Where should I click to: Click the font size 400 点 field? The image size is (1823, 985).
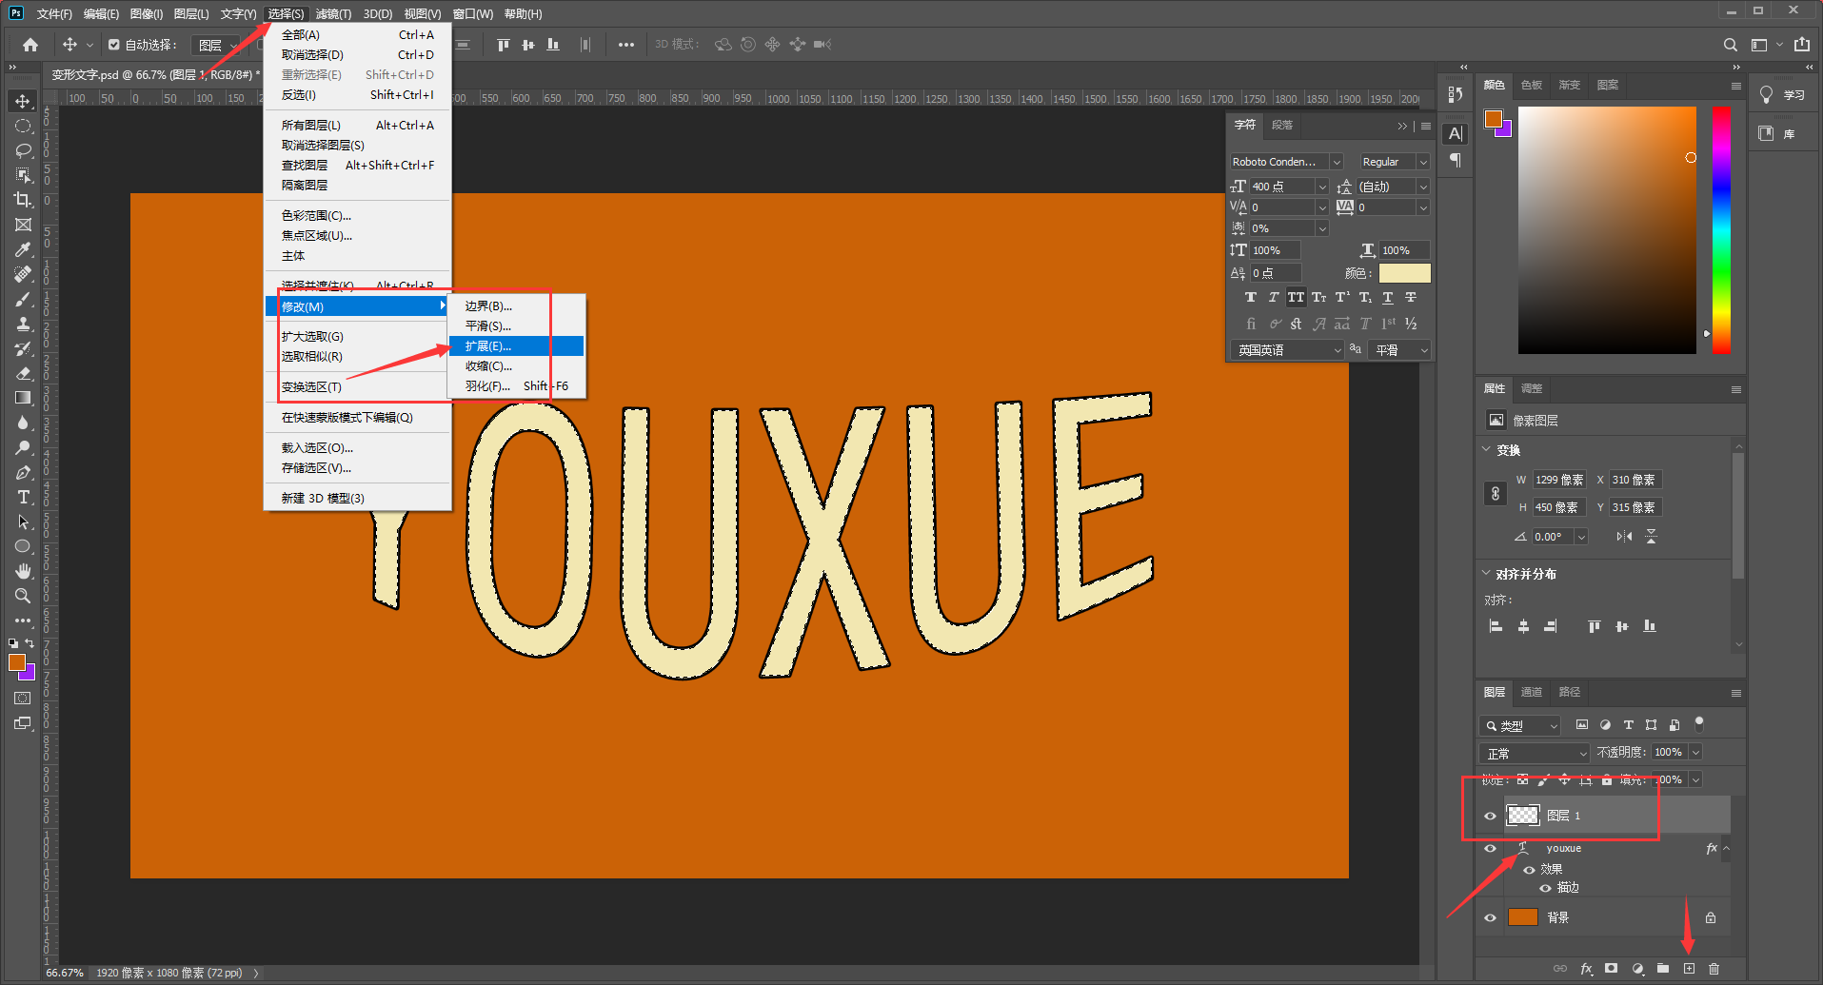1280,187
